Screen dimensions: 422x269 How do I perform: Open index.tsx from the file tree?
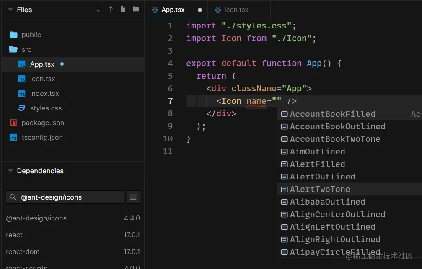click(x=44, y=93)
